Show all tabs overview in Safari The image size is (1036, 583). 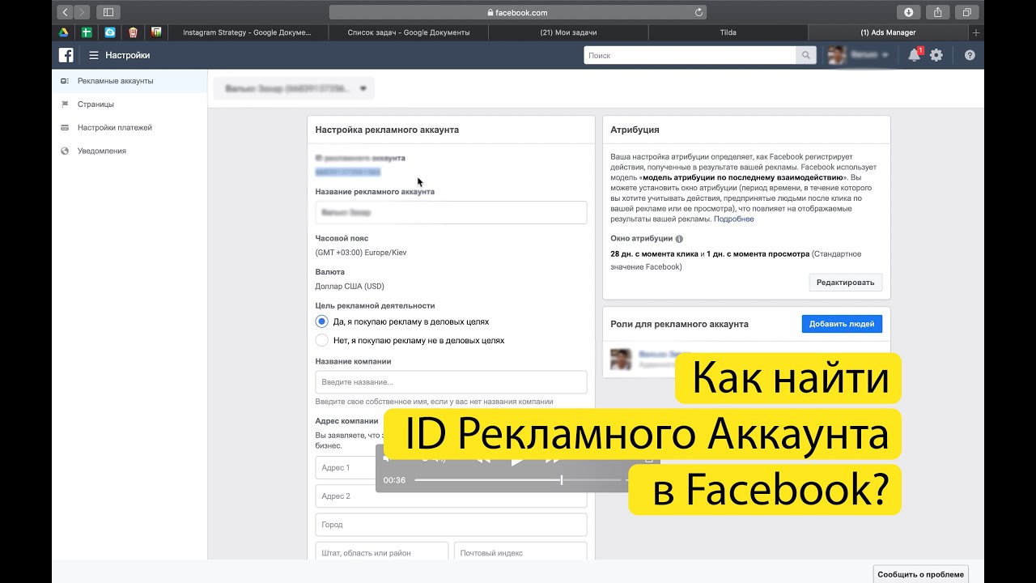(x=966, y=12)
